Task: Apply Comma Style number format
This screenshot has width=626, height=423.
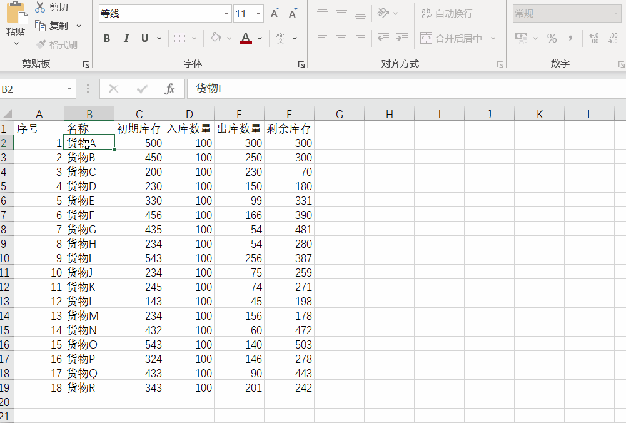Action: [570, 38]
